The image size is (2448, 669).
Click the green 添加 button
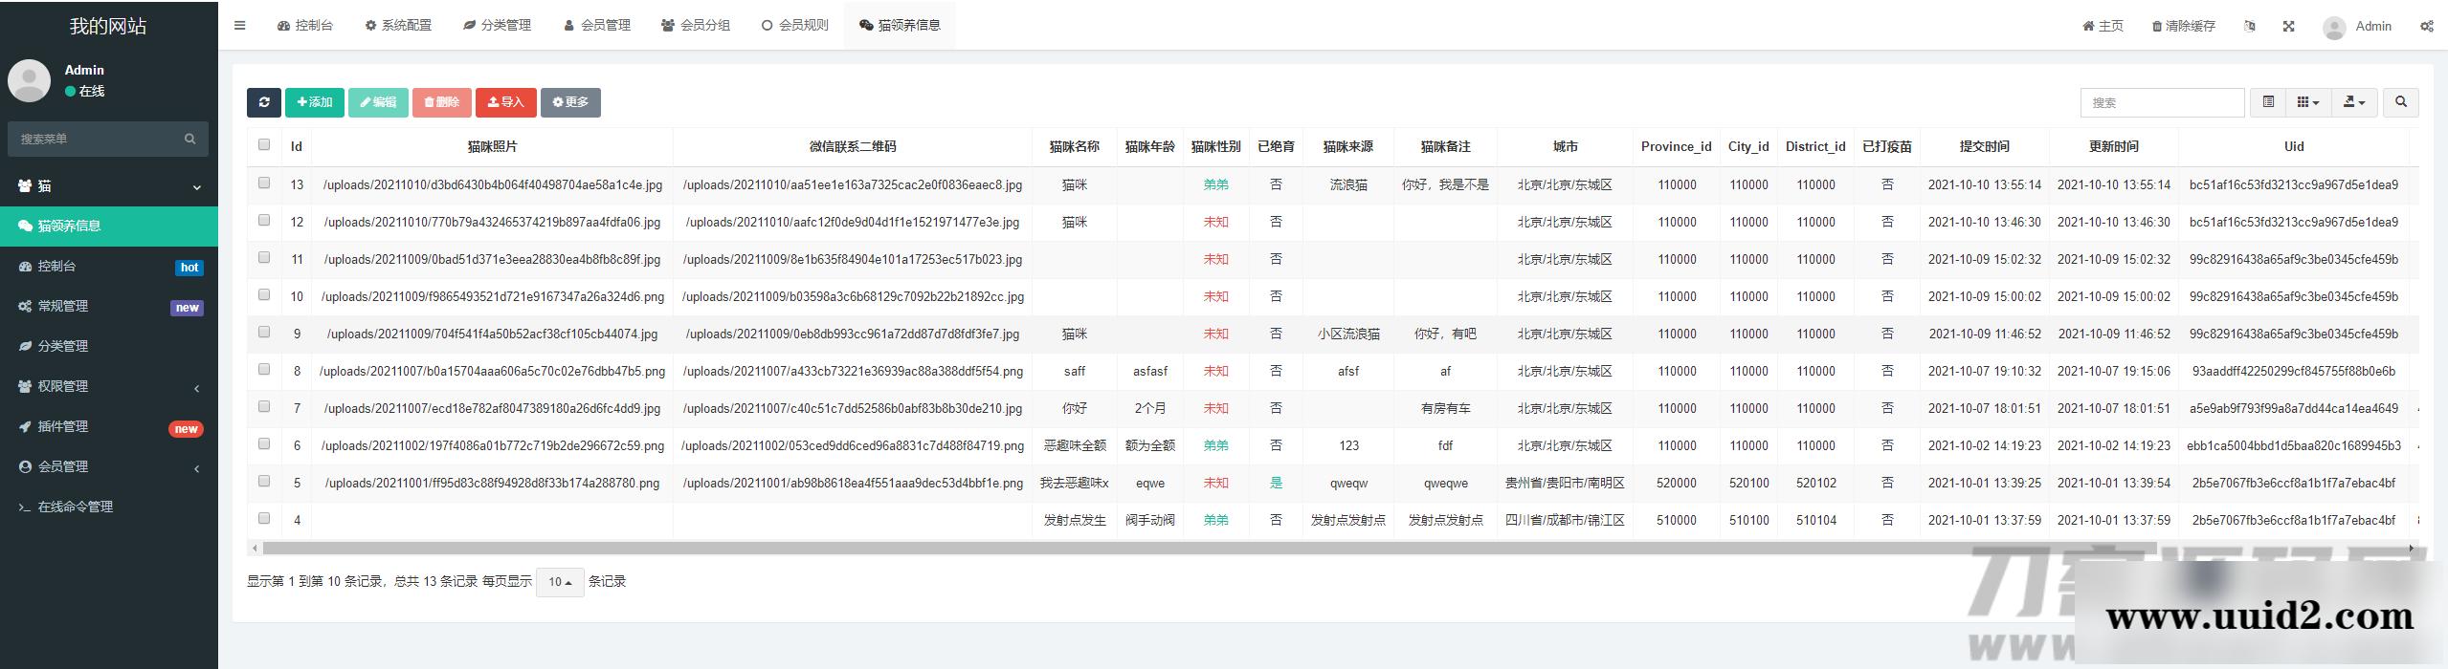pyautogui.click(x=314, y=102)
